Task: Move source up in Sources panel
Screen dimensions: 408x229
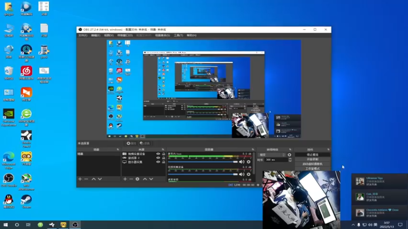Action: click(145, 179)
